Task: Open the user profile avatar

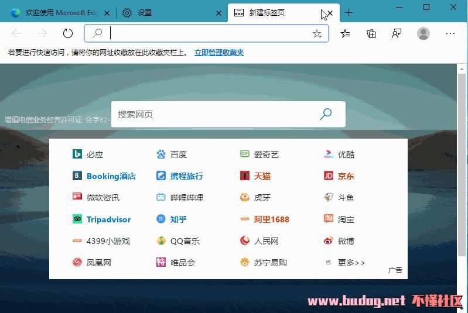Action: click(x=423, y=33)
